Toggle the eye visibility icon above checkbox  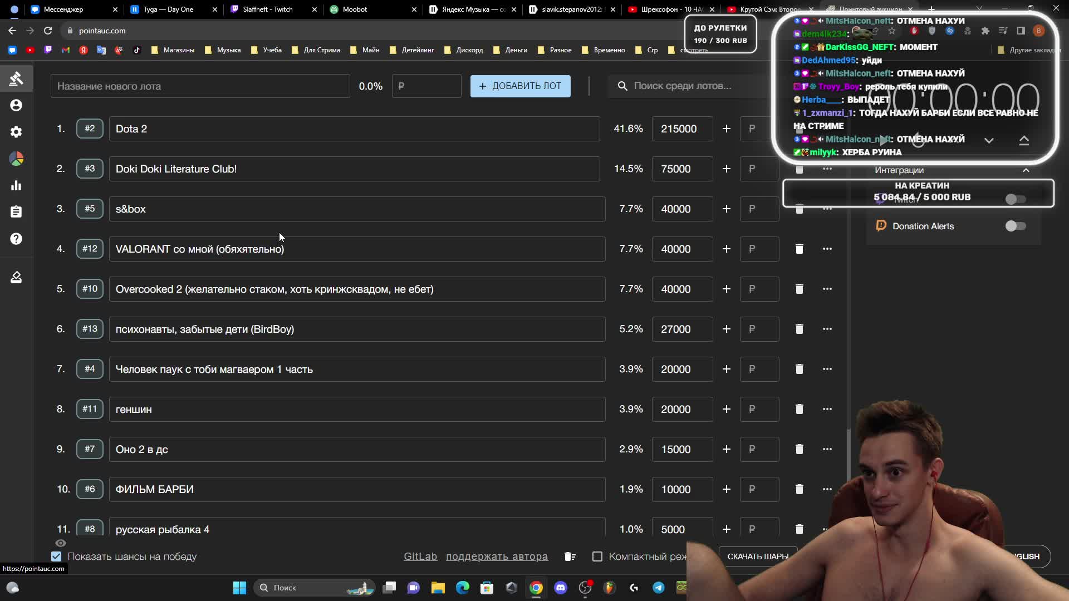point(61,543)
